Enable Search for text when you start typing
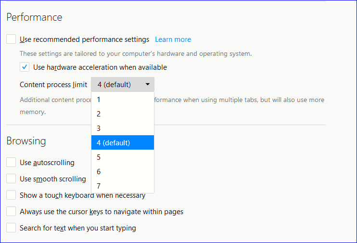The height and width of the screenshot is (243, 357). (x=11, y=228)
